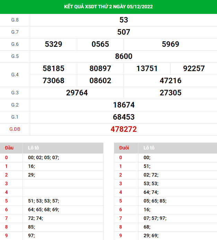Click the G.6 number 5969
217x240 pixels.
click(x=170, y=44)
